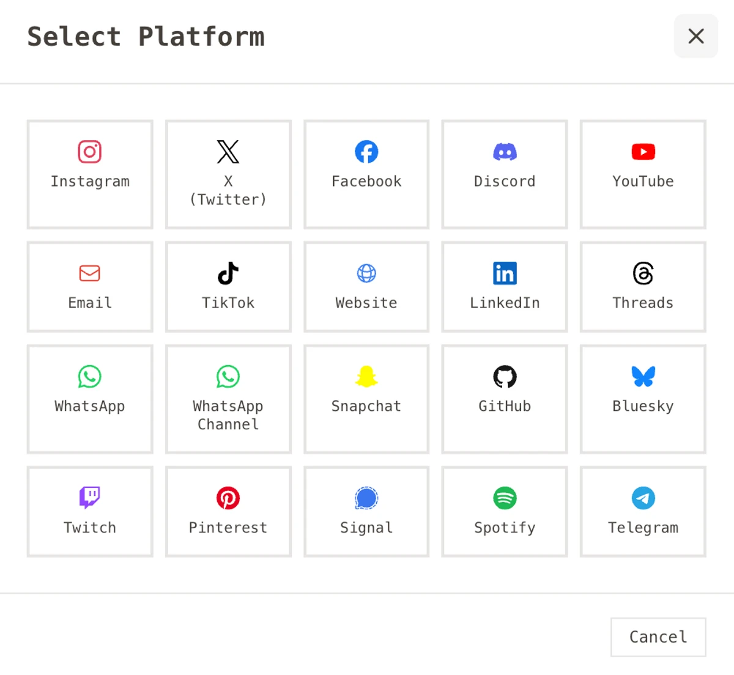Click the Cancel button
This screenshot has height=675, width=734.
point(658,637)
